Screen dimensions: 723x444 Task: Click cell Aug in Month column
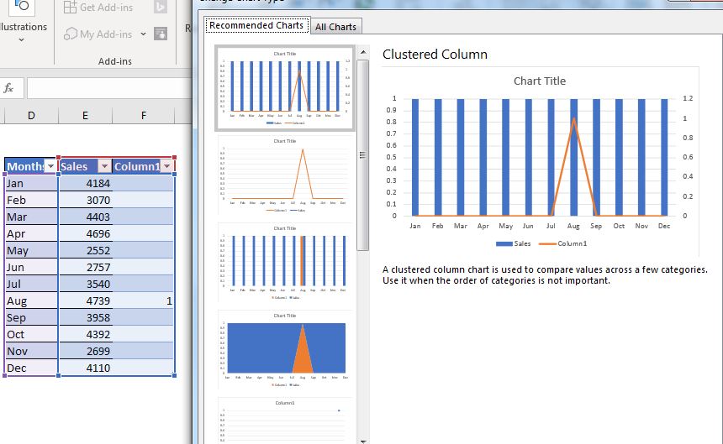coord(31,301)
